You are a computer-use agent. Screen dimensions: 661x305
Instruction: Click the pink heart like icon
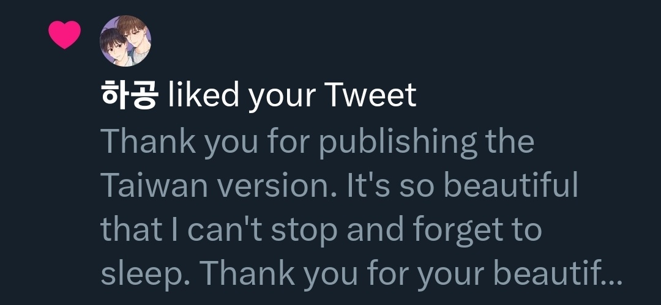pos(64,35)
